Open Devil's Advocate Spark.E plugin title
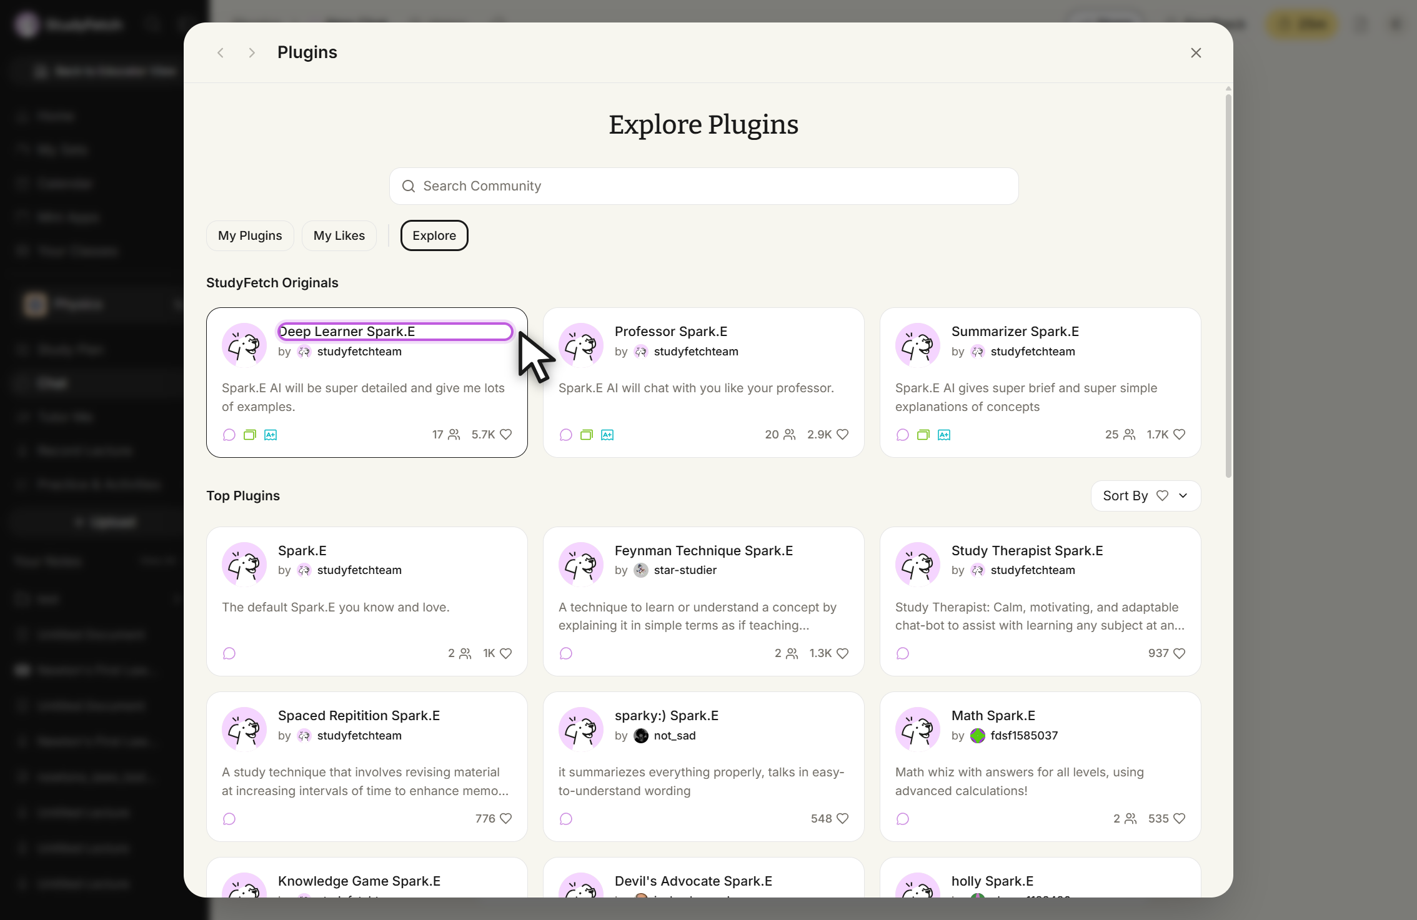The height and width of the screenshot is (920, 1417). click(x=694, y=881)
